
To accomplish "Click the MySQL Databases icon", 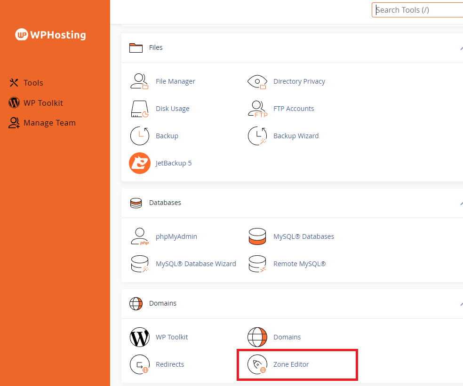I will pyautogui.click(x=257, y=236).
